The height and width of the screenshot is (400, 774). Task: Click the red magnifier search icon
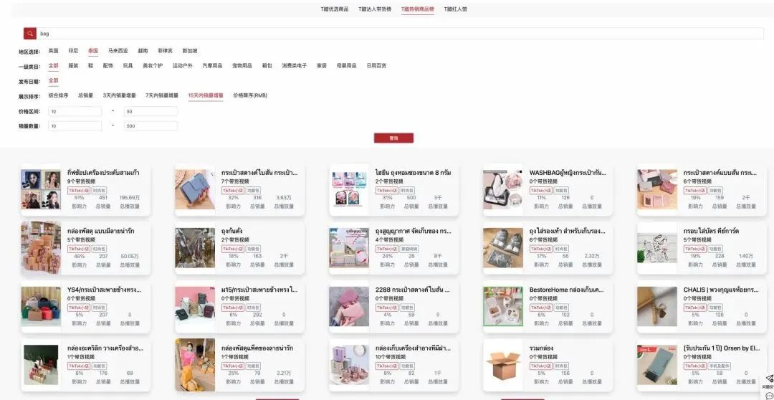[29, 33]
